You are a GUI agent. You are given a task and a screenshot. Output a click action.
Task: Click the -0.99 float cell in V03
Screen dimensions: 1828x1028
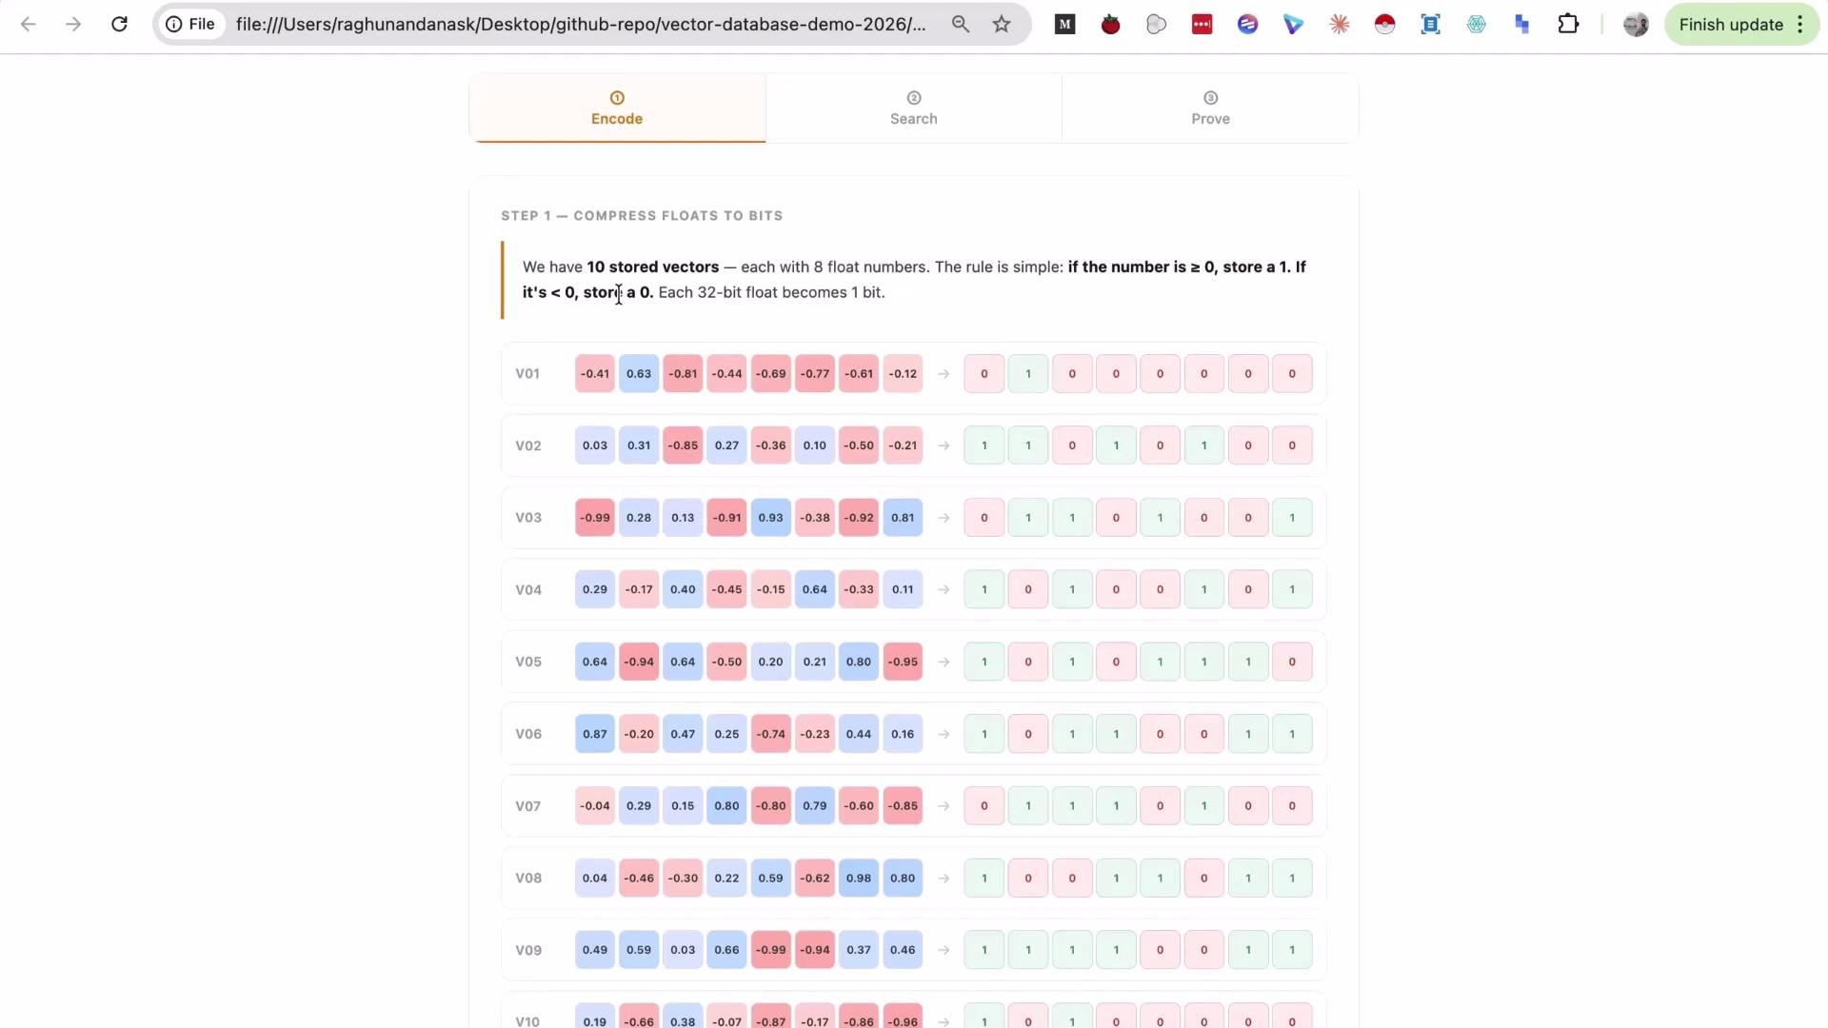point(595,518)
